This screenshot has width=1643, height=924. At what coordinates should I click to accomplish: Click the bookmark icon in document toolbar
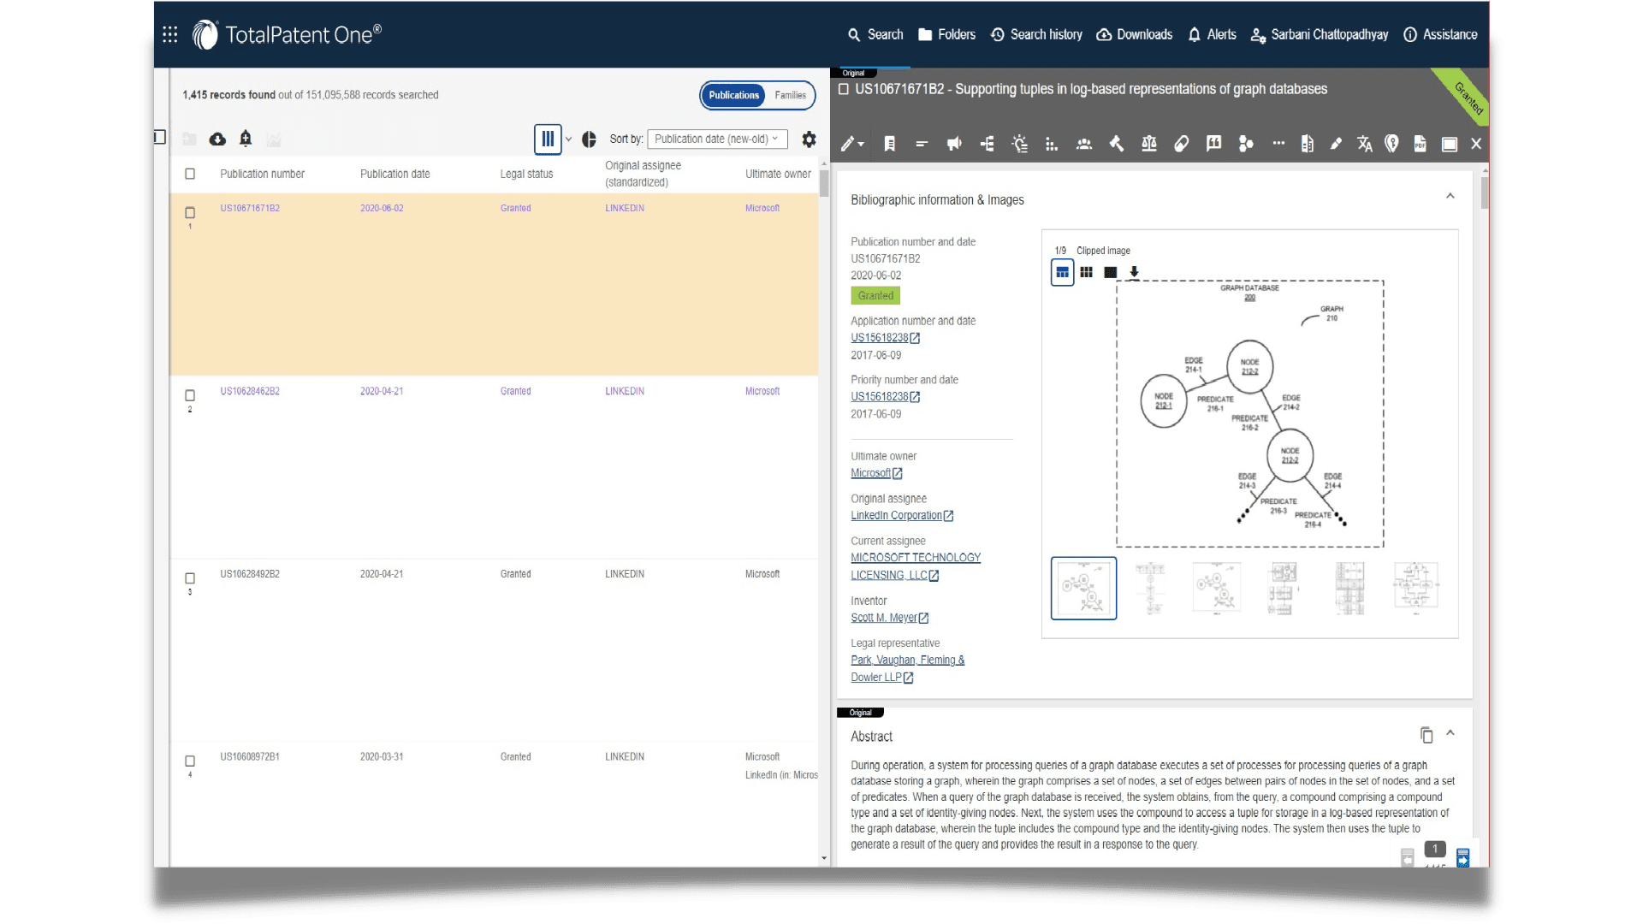coord(890,144)
